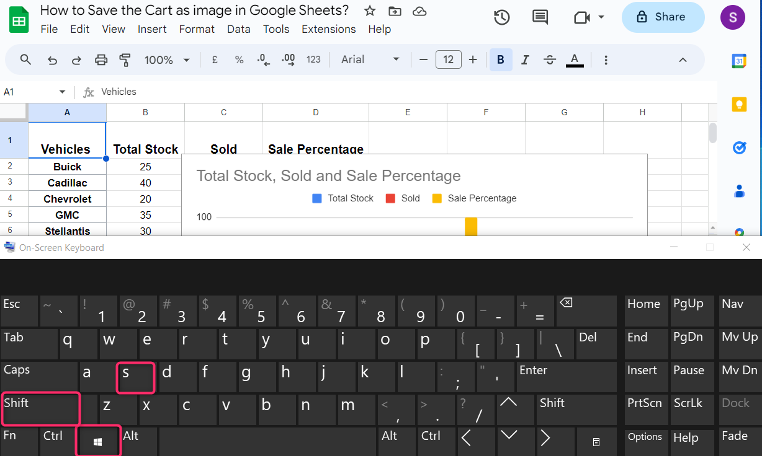Open the text color picker
Screen dimensions: 762x456
[575, 60]
